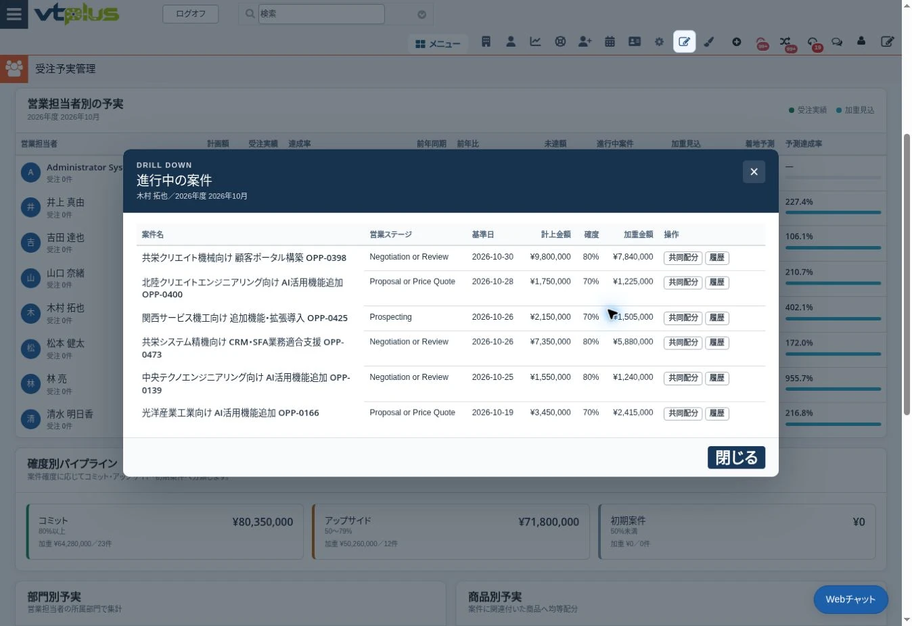The width and height of the screenshot is (912, 626).
Task: Click the ¥71,800,000 アップサイド amount
Action: click(x=549, y=522)
